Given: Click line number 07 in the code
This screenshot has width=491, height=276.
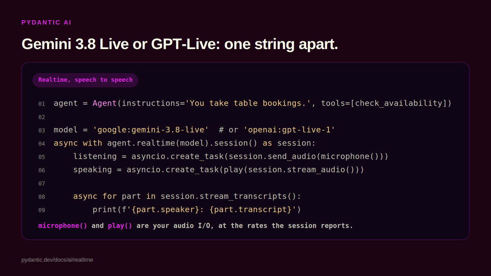Looking at the screenshot, I should (x=42, y=184).
